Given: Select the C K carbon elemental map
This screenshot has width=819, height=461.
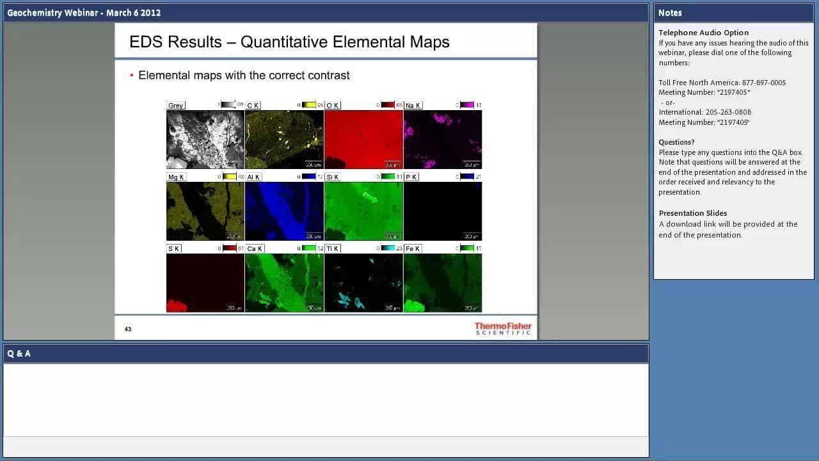Looking at the screenshot, I should [284, 140].
